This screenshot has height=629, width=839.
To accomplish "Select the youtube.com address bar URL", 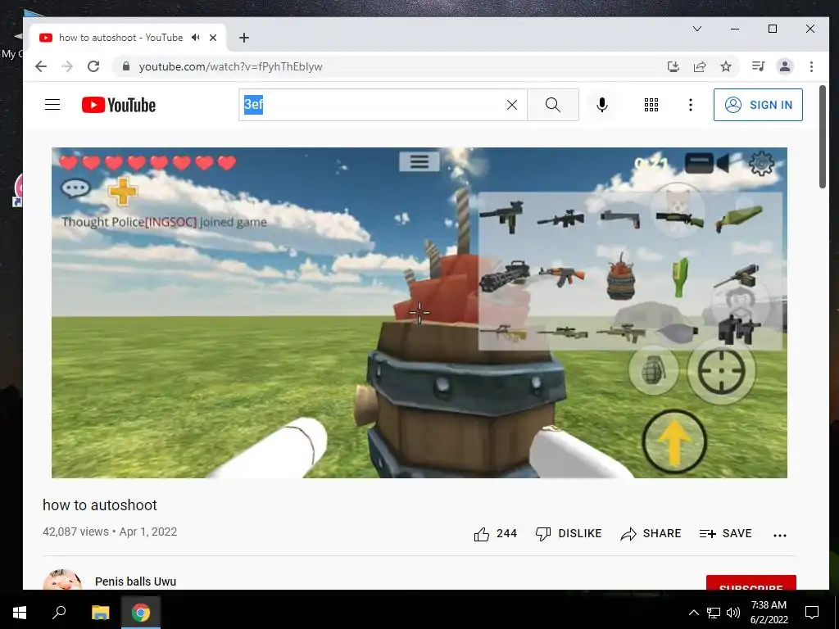I will [x=230, y=67].
